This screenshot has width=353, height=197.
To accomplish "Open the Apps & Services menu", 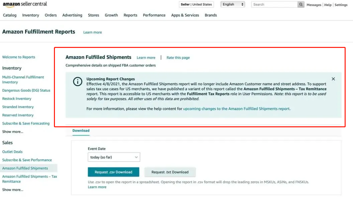I will (185, 15).
